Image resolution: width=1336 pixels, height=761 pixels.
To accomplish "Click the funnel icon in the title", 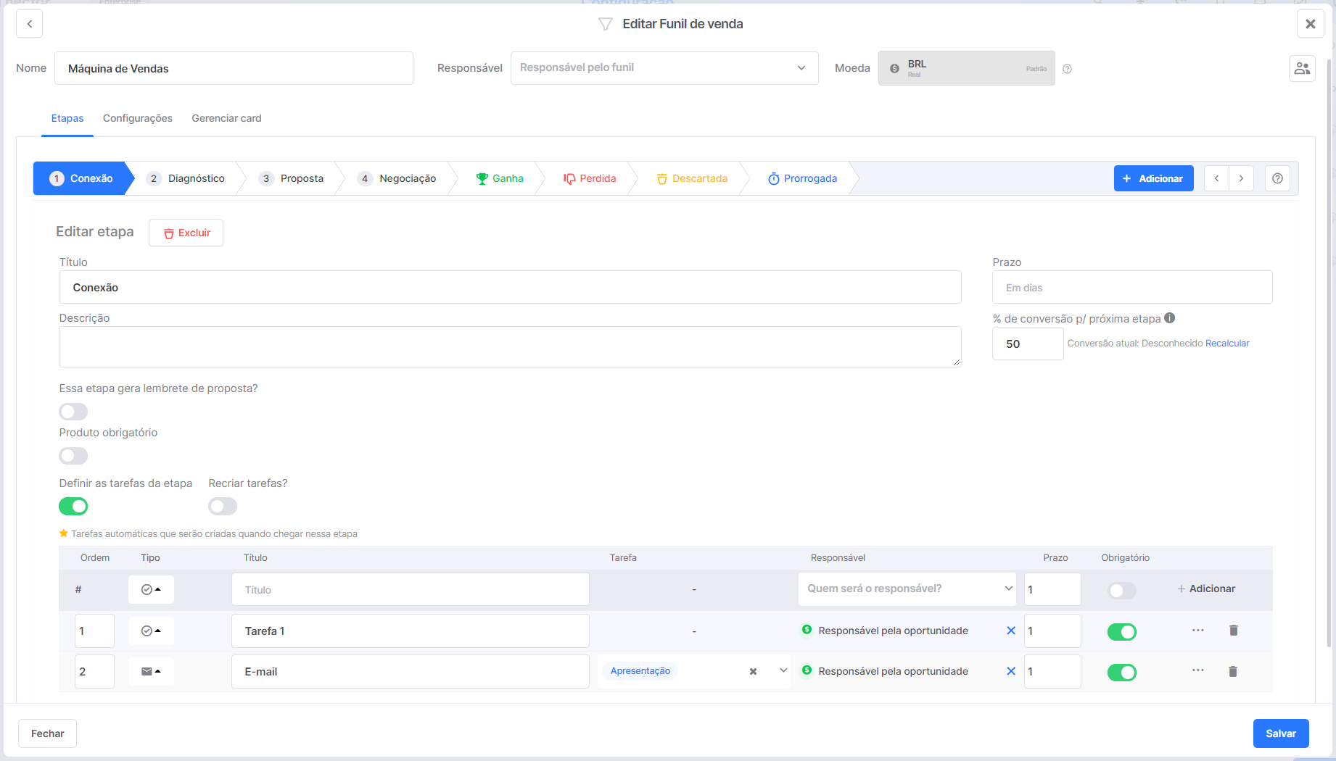I will point(605,24).
